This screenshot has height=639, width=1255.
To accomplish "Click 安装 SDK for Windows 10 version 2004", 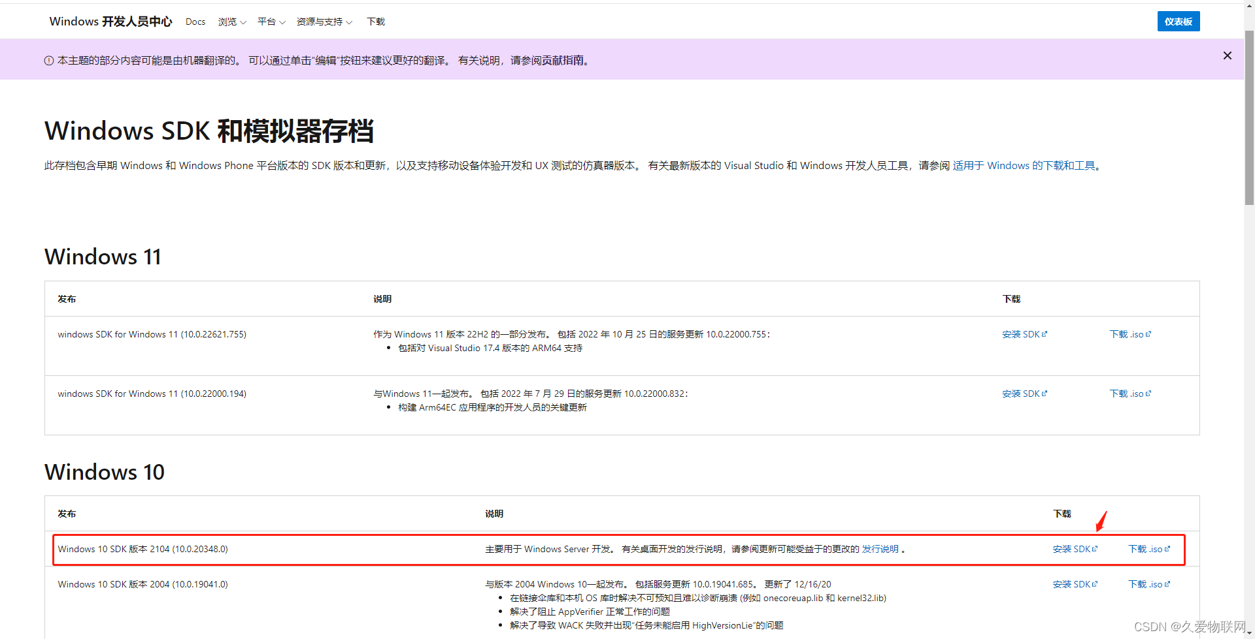I will tap(1075, 584).
